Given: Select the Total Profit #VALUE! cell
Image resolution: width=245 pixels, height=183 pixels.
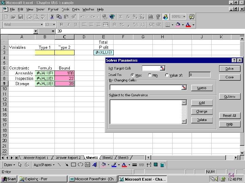Looking at the screenshot, I should (x=103, y=53).
